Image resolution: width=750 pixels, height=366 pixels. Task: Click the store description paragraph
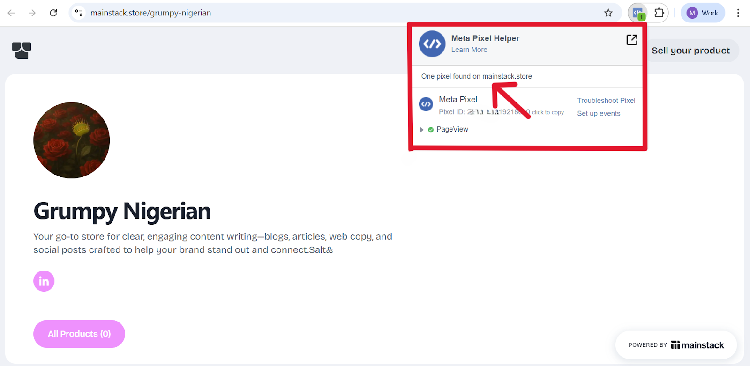coord(213,243)
